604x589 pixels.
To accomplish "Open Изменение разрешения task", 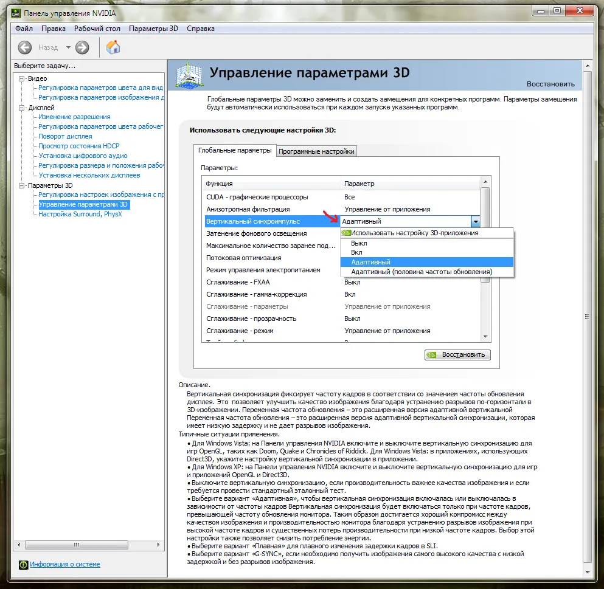I will click(x=74, y=117).
